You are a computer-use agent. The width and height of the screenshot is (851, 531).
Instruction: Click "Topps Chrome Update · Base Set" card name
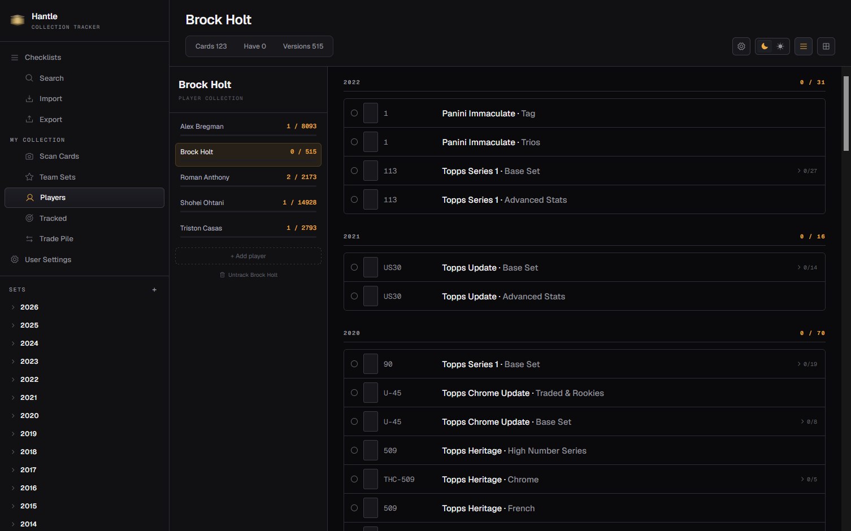point(506,422)
